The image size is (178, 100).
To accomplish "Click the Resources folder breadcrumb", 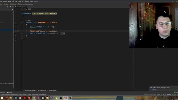I will [x=13, y=4].
